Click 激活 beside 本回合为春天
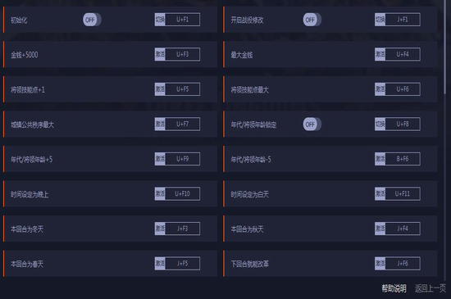 (x=160, y=264)
